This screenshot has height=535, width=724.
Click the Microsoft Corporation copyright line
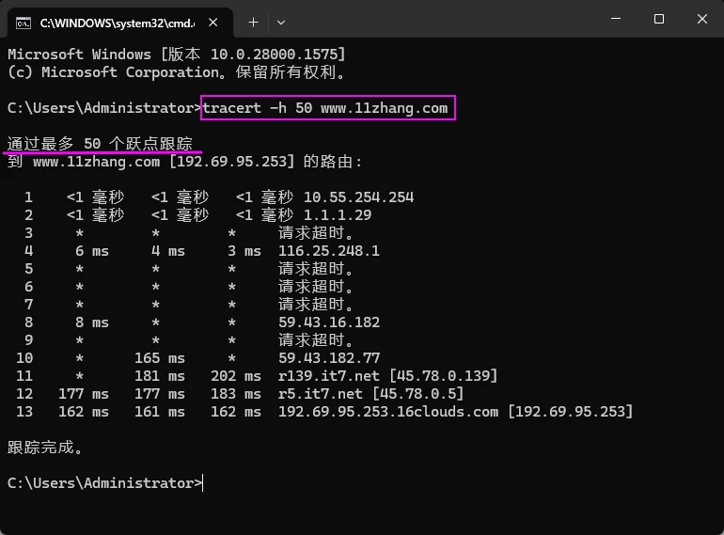[177, 72]
